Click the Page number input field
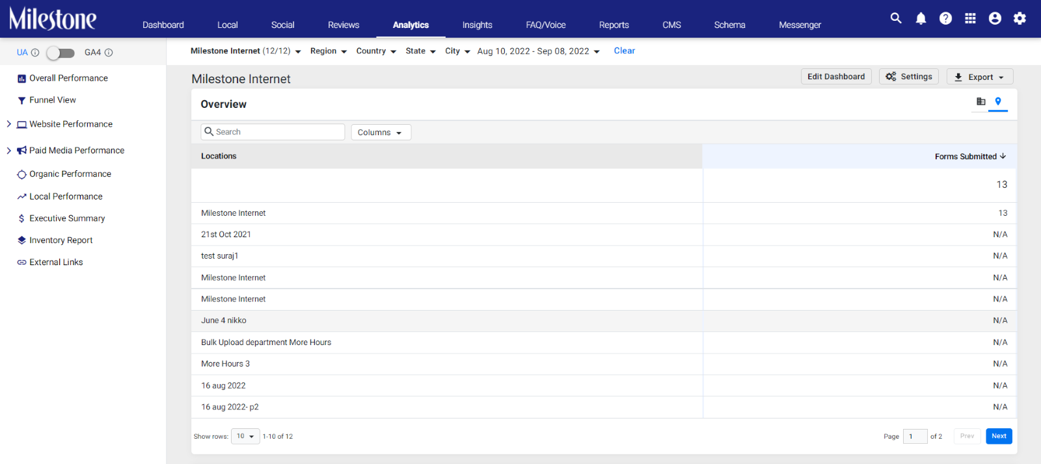This screenshot has width=1041, height=464. click(915, 437)
